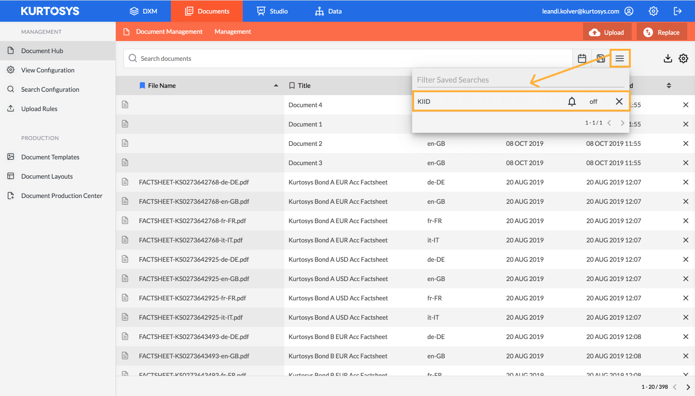Click the File Name column header
Screen dimensions: 695x396
[162, 85]
